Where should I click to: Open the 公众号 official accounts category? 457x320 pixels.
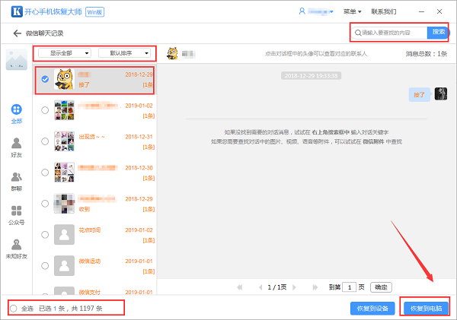(x=16, y=215)
